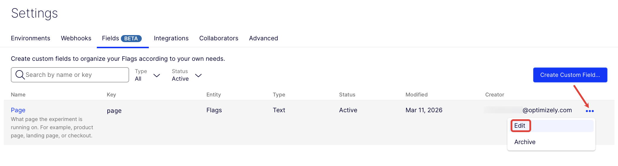
Task: Select Archive from the context menu
Action: [x=525, y=142]
